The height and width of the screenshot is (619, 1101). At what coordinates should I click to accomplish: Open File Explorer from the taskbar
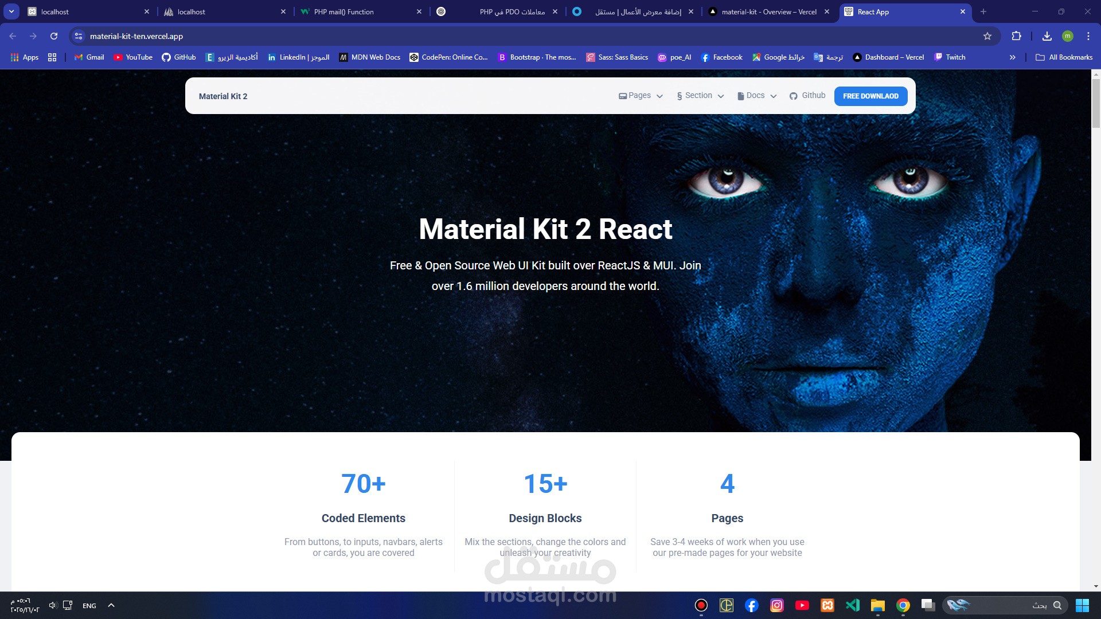(x=877, y=605)
